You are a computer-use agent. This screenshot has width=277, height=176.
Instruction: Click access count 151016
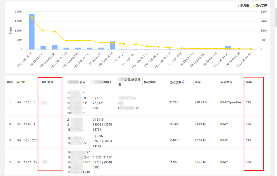tap(174, 140)
